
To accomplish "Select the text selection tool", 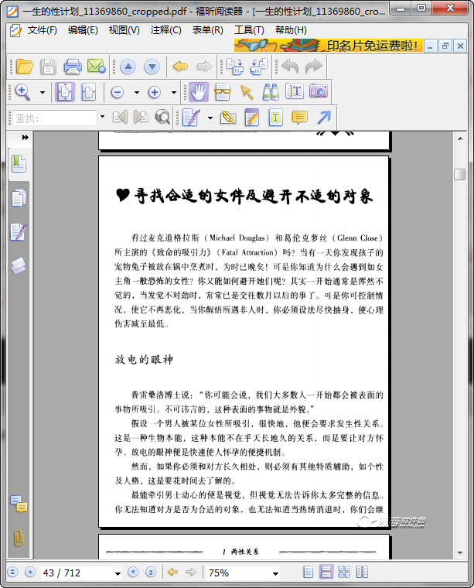I will (295, 91).
